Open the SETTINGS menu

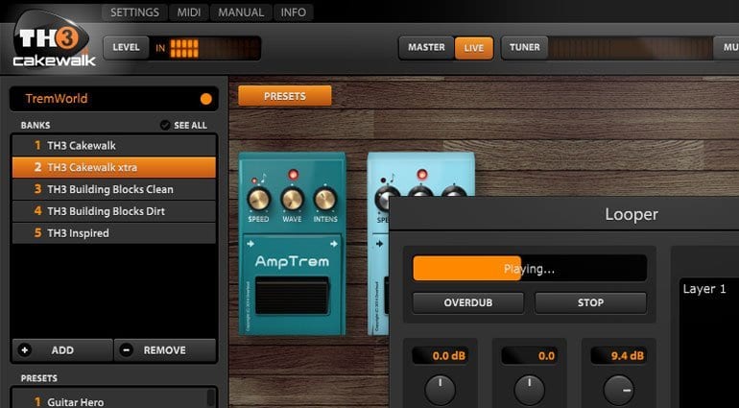pyautogui.click(x=134, y=12)
